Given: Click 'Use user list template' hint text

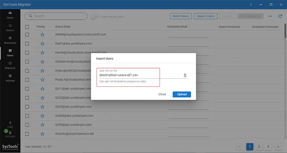Looking at the screenshot, I should click(122, 81).
